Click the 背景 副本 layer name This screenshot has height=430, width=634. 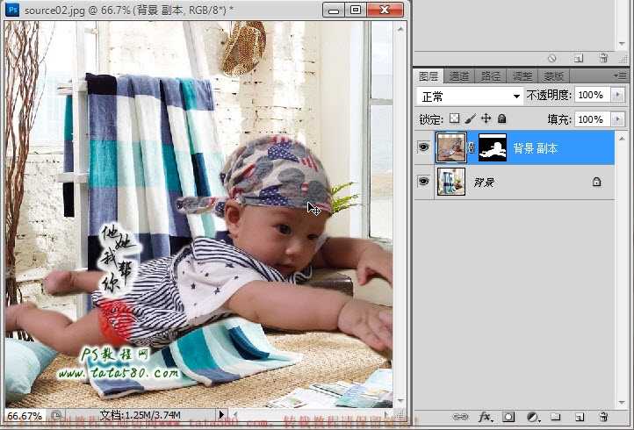pyautogui.click(x=536, y=148)
